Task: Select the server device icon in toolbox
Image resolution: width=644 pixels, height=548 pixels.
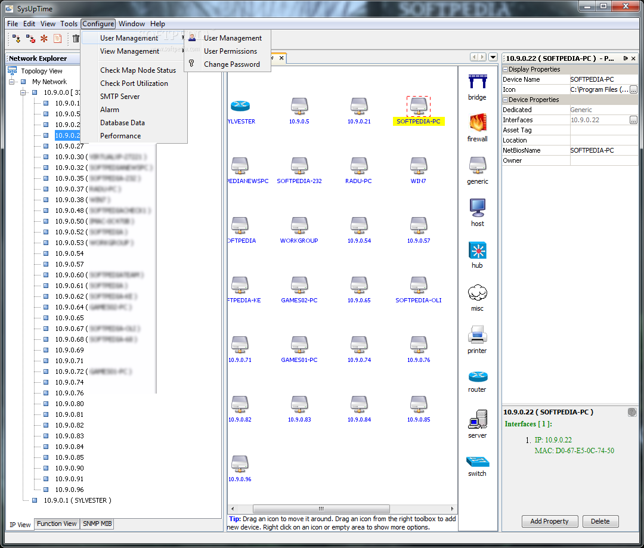Action: 478,419
